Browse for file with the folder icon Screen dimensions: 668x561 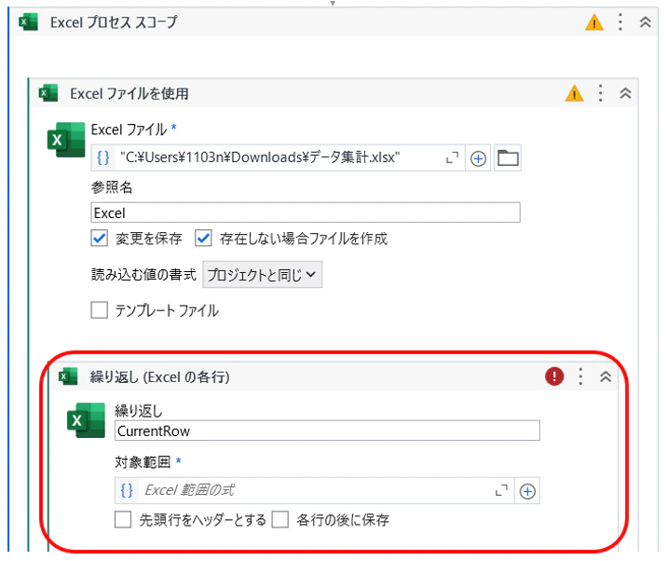(x=508, y=158)
